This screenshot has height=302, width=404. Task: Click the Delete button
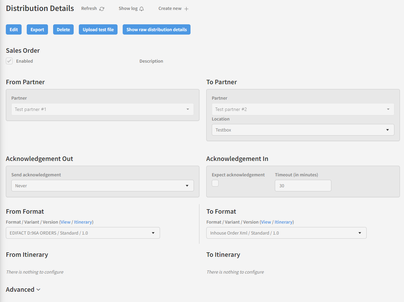[x=63, y=30]
